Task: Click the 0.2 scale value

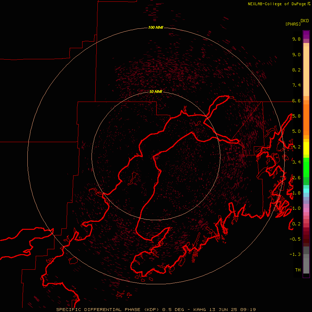Action: [x=296, y=224]
